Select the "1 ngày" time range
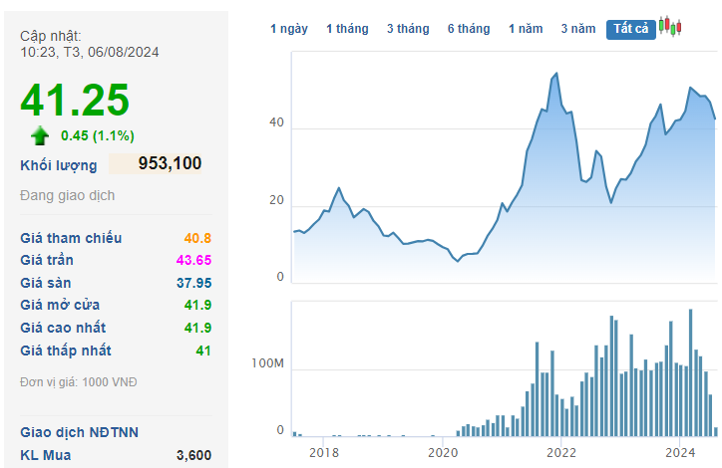Screen dimensions: 722x468 [x=289, y=29]
